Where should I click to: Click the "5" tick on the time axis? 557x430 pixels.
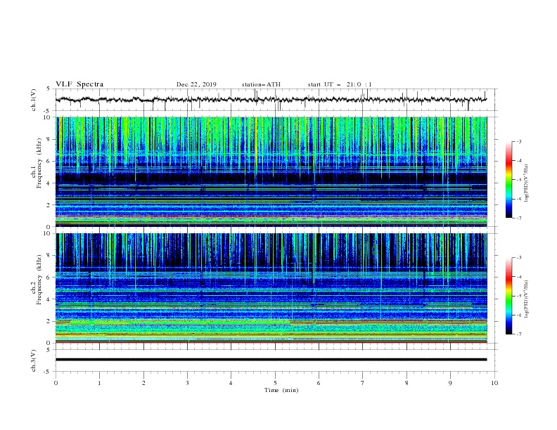pyautogui.click(x=275, y=383)
